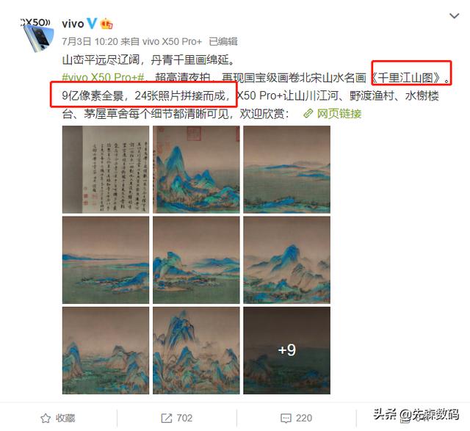This screenshot has height=431, width=470.
Task: Open the first thumbnail in the bottom row
Action: click(x=106, y=350)
